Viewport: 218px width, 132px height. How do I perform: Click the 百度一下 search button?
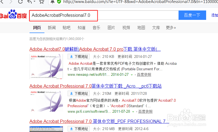pos(192,15)
